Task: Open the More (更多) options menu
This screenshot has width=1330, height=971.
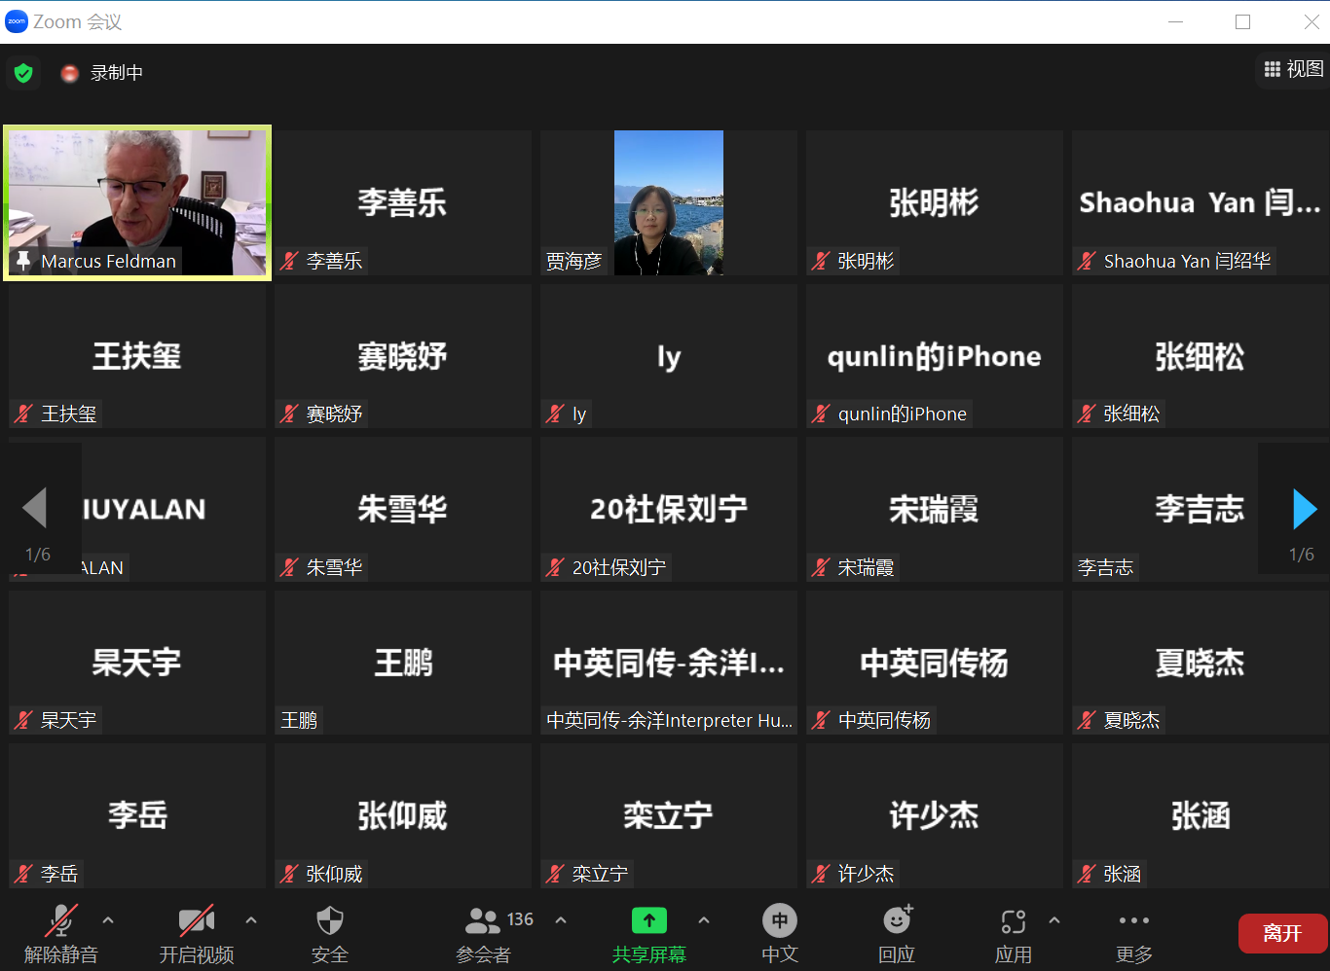Action: click(x=1133, y=920)
